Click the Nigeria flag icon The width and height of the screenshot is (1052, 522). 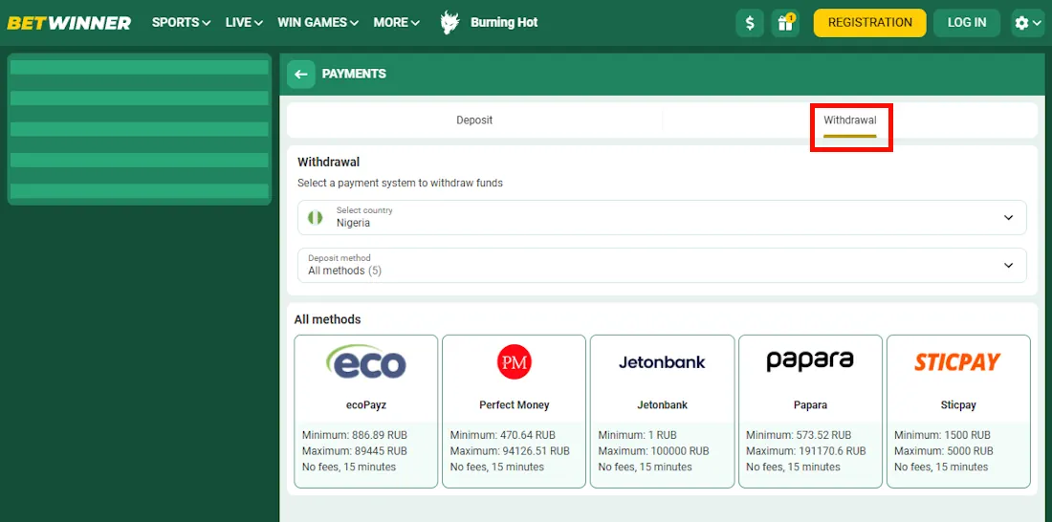click(x=316, y=217)
